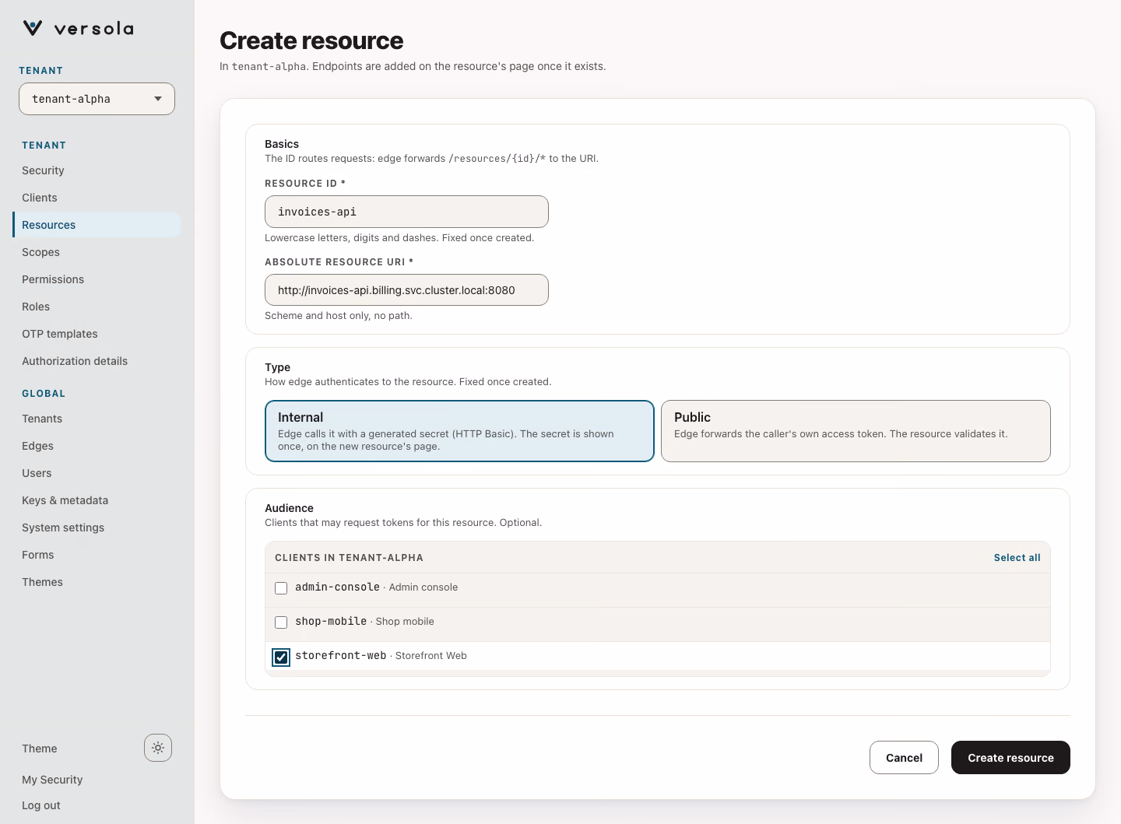1121x824 pixels.
Task: Check the admin-console client checkbox
Action: coord(281,588)
